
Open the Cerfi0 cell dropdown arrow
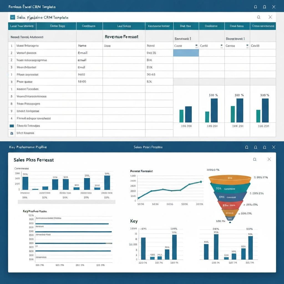click(222, 46)
